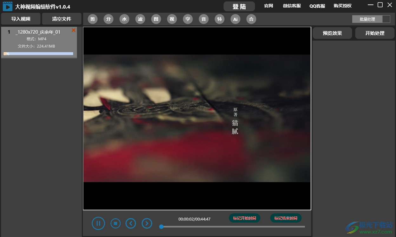Toggle the 批量处理 batch processing switch
The width and height of the screenshot is (396, 237).
pyautogui.click(x=371, y=19)
